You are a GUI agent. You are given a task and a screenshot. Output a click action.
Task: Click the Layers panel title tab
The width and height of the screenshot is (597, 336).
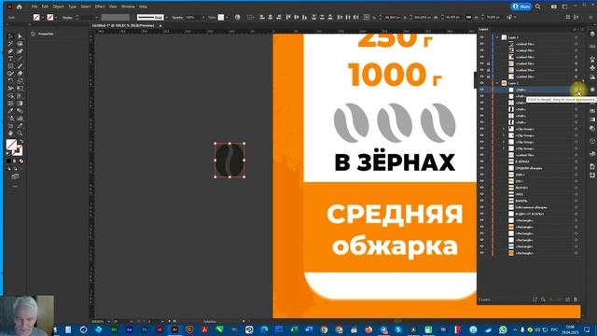tap(483, 29)
